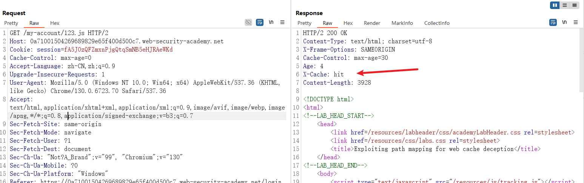Select side-by-side layout icon

[555, 5]
